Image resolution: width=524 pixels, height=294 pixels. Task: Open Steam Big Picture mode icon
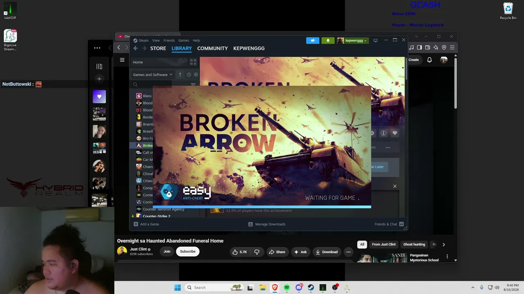375,40
